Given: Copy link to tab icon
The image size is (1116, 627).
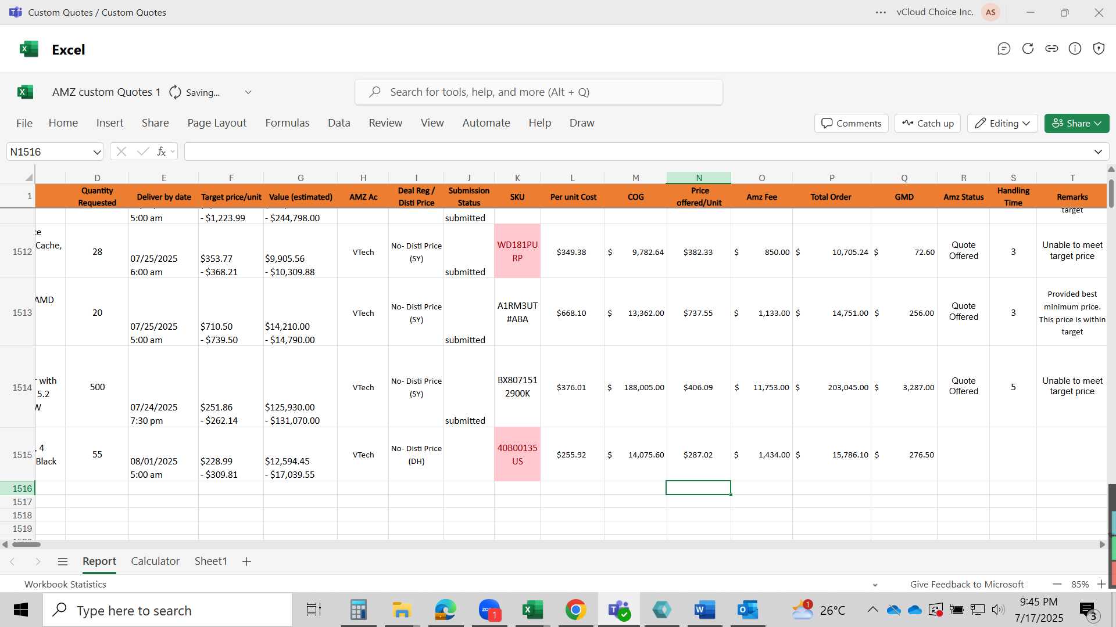Looking at the screenshot, I should [1051, 49].
